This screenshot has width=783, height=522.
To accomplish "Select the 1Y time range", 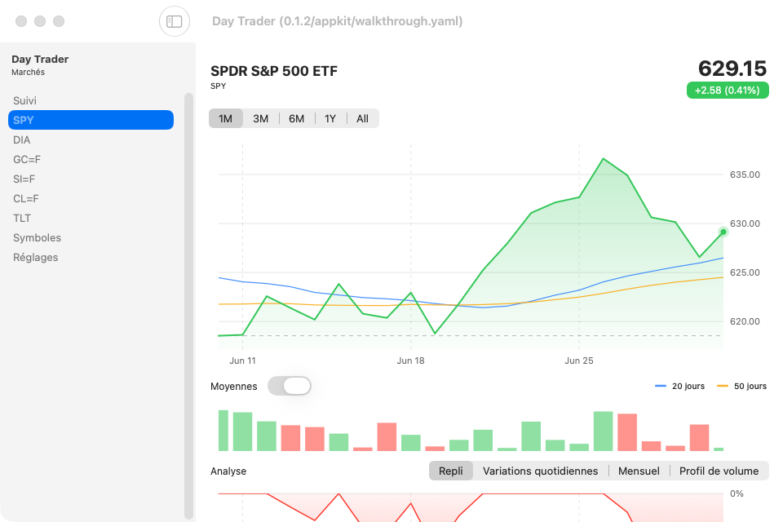I will [x=330, y=119].
